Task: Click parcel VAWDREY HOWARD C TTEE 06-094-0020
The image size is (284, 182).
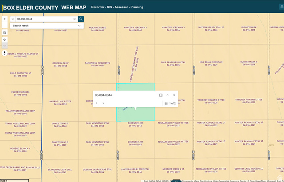Action: click(x=248, y=101)
